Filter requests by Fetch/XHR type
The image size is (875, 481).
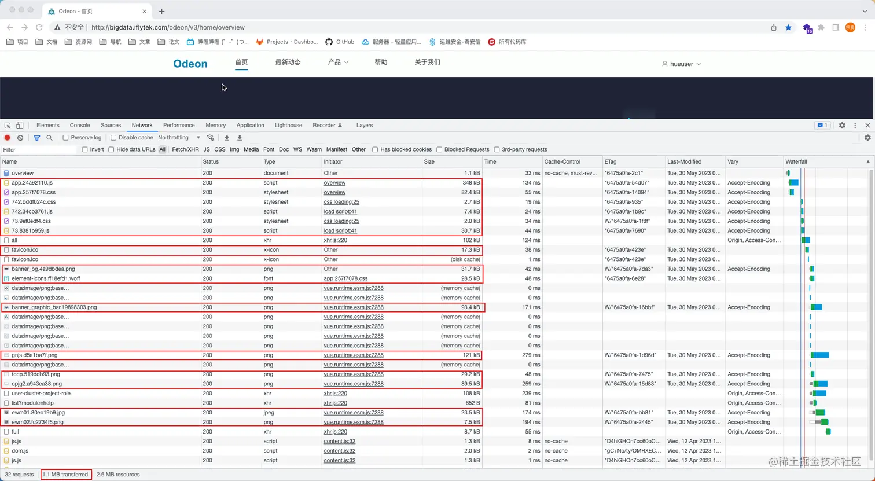click(x=185, y=149)
